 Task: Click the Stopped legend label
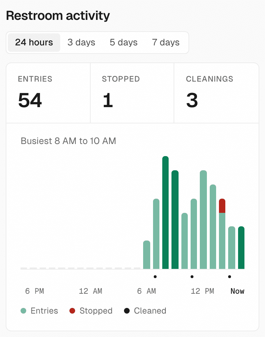[96, 311]
